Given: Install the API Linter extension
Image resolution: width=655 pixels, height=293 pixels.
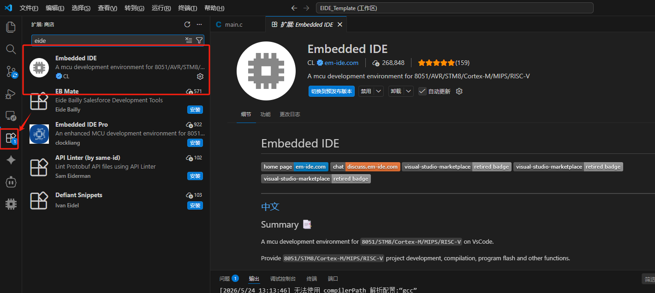Looking at the screenshot, I should click(x=195, y=176).
